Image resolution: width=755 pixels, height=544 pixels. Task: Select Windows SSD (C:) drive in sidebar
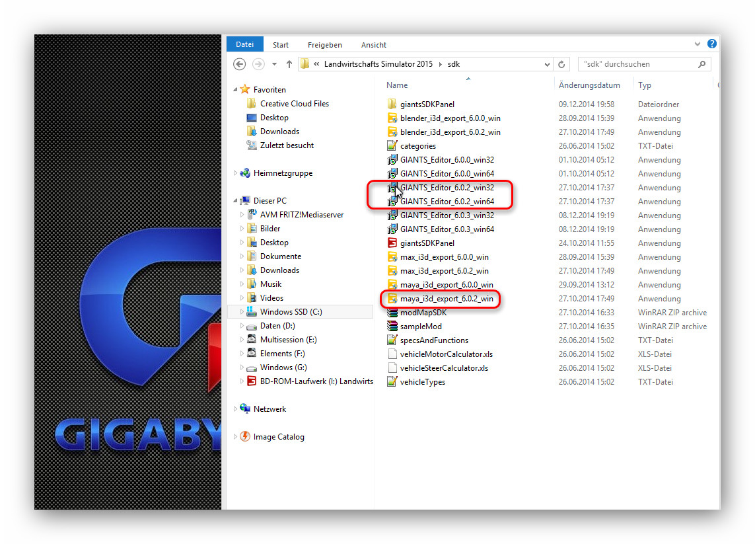(291, 312)
